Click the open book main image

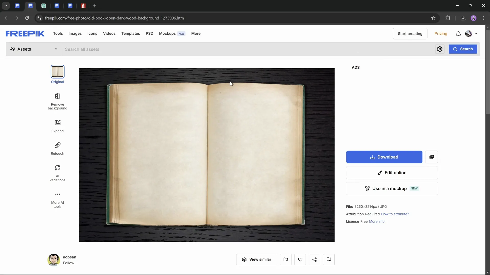207,155
